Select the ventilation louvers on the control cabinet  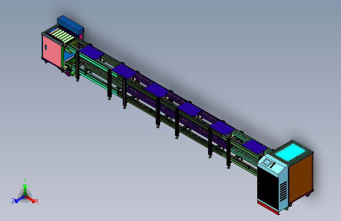283,191
